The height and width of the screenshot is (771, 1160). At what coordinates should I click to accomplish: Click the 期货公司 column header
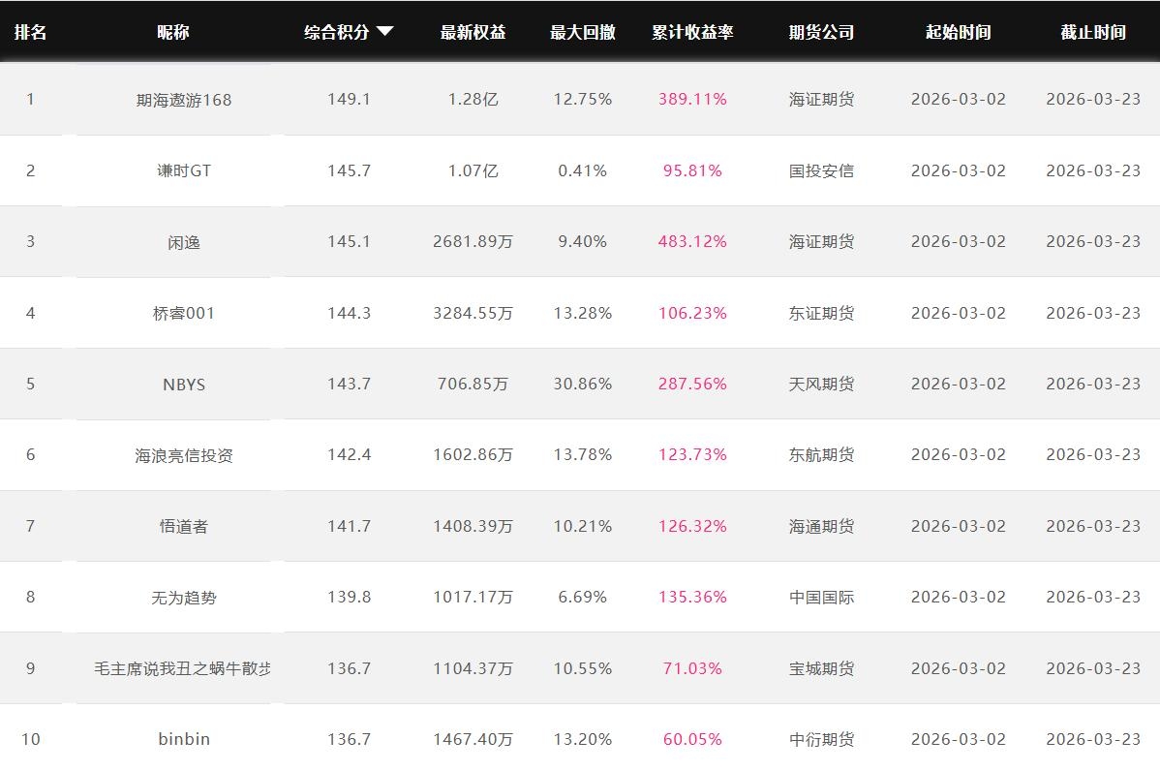(821, 32)
